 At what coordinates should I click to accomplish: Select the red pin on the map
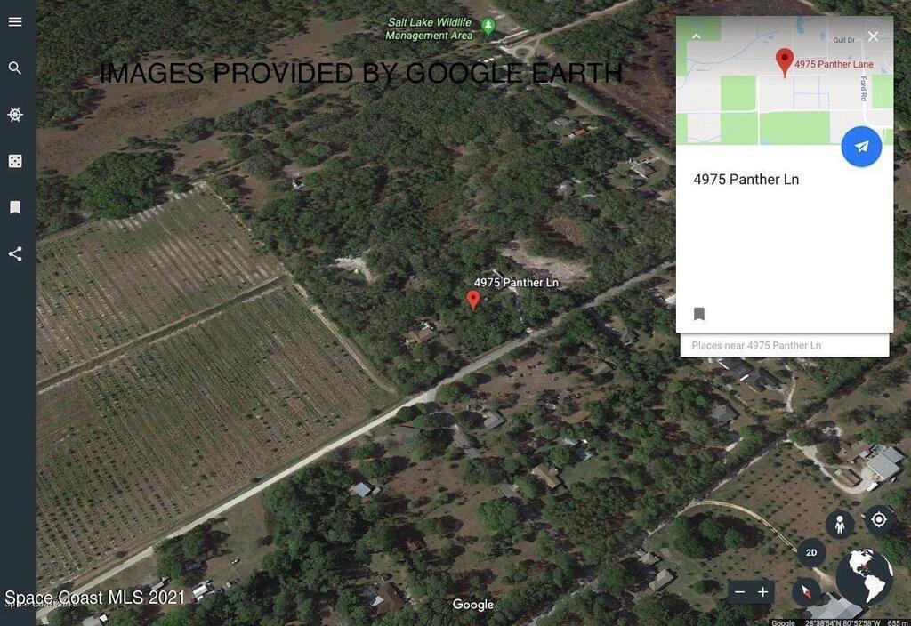pyautogui.click(x=473, y=300)
